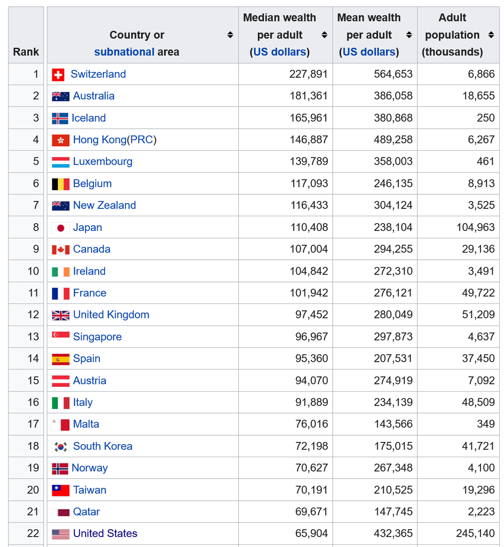The width and height of the screenshot is (504, 547).
Task: Select Hong Kong mean wealth 489,258
Action: [393, 140]
